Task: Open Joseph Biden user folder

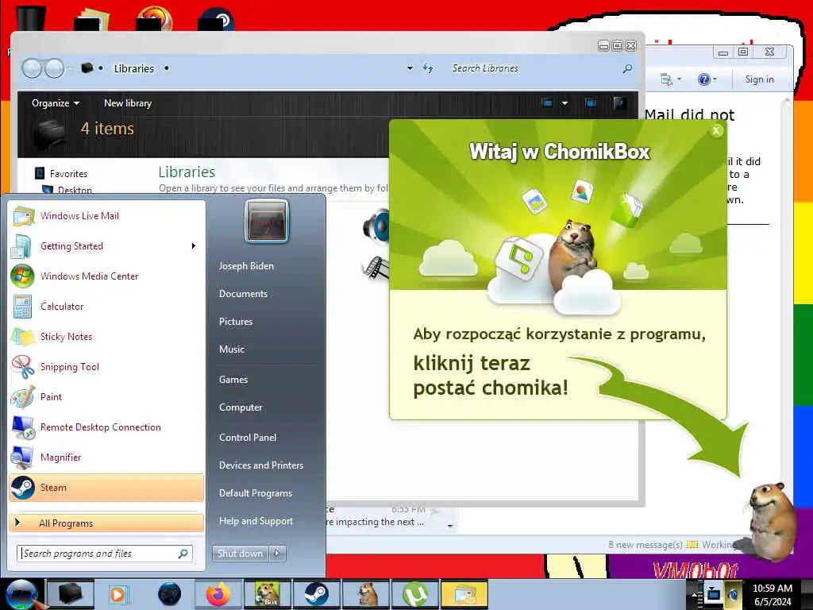Action: 246,265
